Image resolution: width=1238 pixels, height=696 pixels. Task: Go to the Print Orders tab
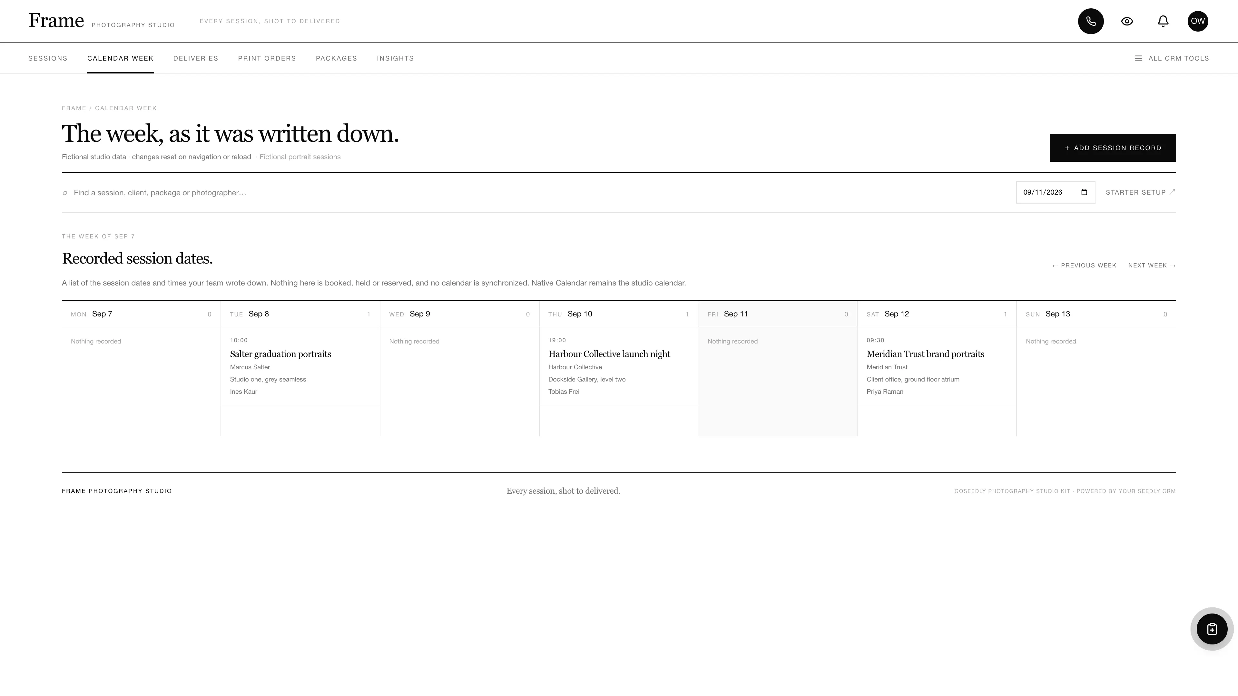click(267, 58)
